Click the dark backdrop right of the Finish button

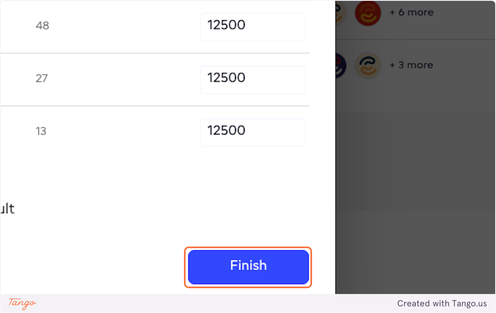[x=413, y=264]
